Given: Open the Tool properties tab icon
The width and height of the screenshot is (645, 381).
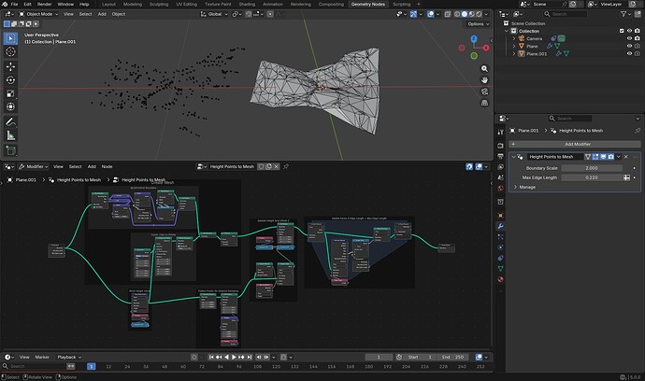Looking at the screenshot, I should point(501,132).
